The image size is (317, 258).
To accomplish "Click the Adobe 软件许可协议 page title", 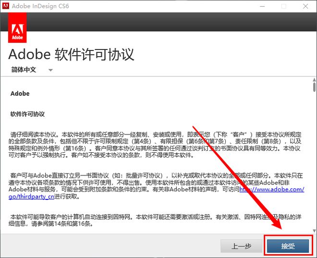I will (x=71, y=54).
